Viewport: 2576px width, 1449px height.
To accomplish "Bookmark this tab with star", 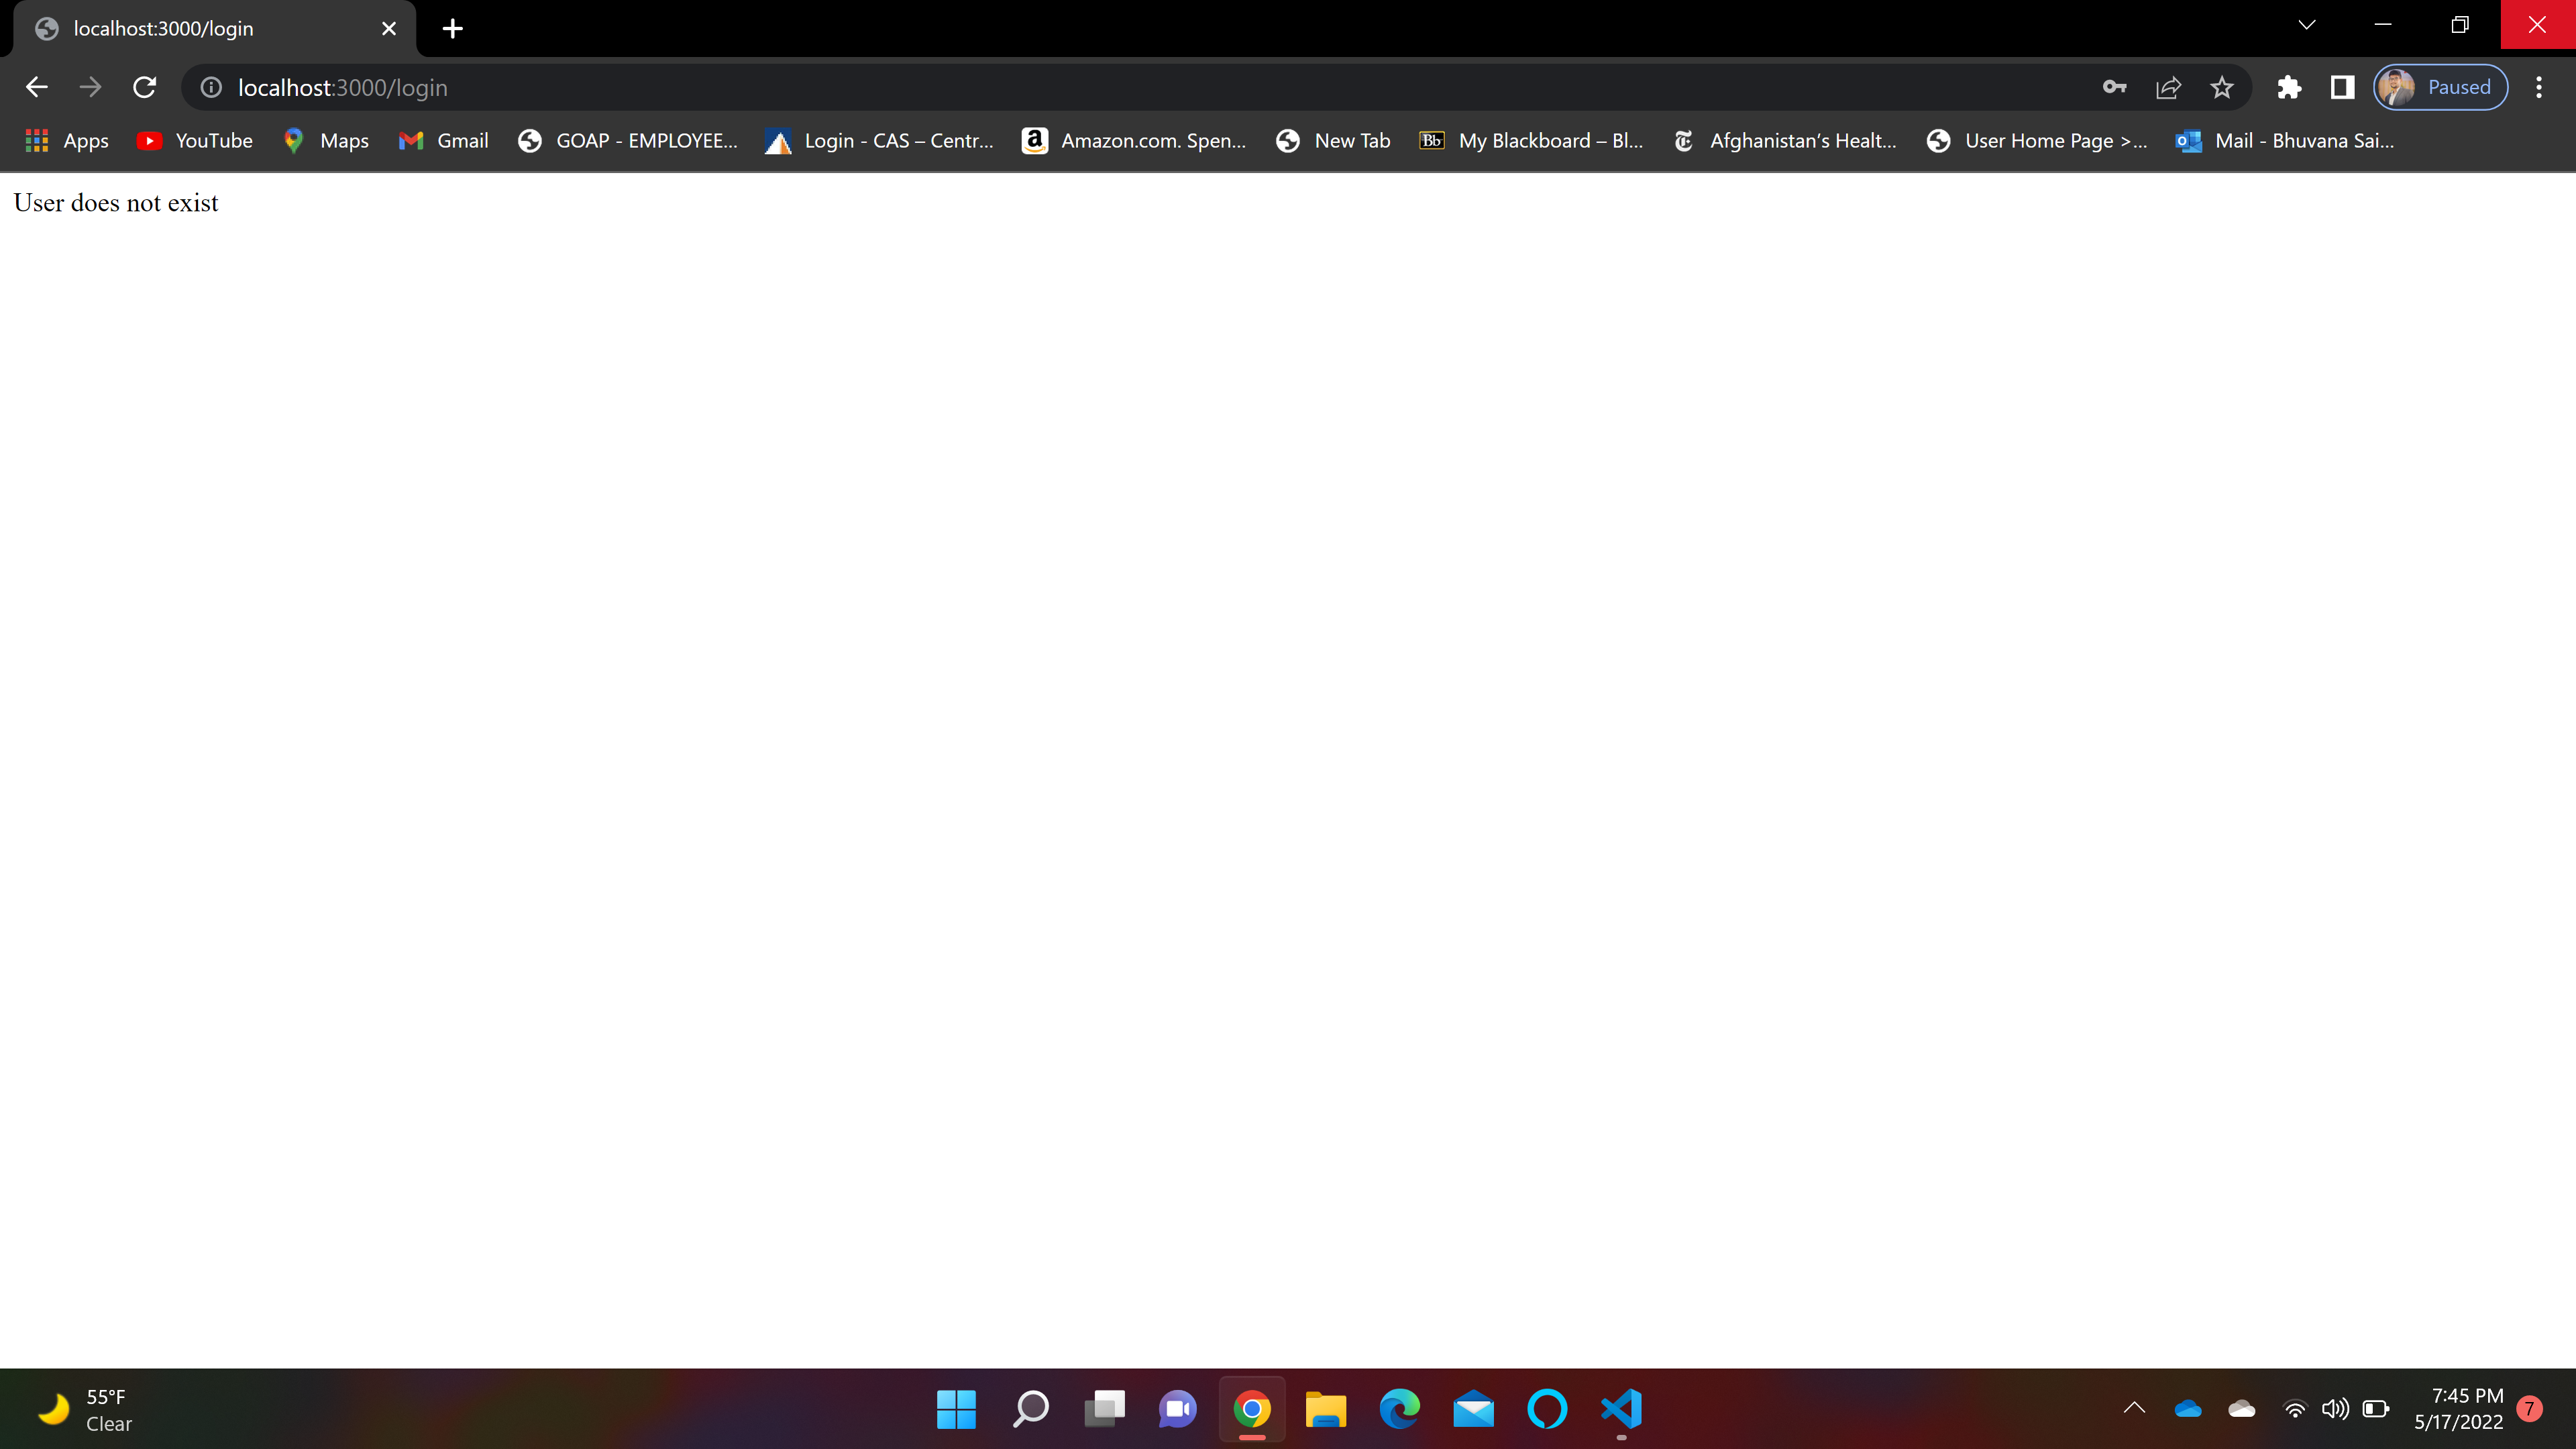I will [2222, 88].
